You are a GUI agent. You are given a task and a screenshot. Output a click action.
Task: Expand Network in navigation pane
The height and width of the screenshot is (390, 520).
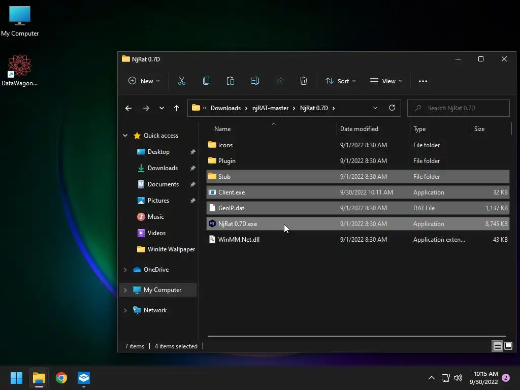tap(125, 310)
